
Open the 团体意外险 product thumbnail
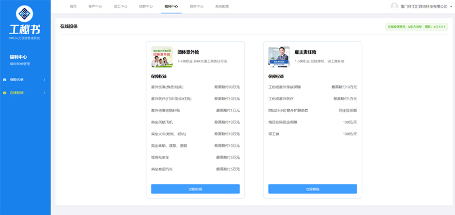162,57
